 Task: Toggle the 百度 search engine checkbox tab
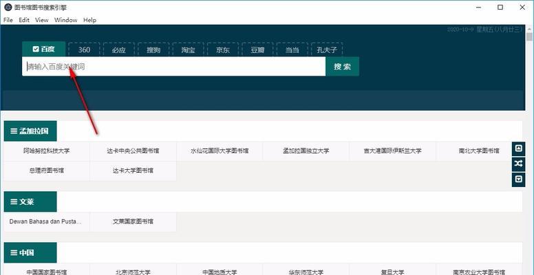point(43,49)
